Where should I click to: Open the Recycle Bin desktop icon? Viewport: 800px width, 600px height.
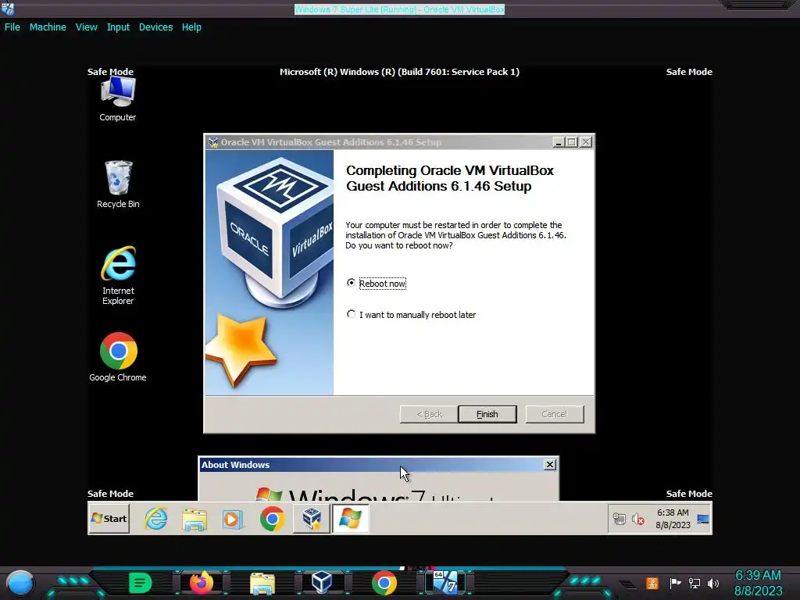pos(118,184)
